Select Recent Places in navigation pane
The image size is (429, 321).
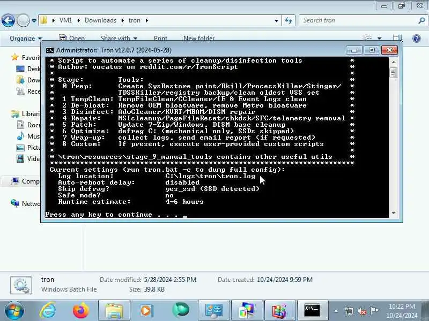(28, 91)
